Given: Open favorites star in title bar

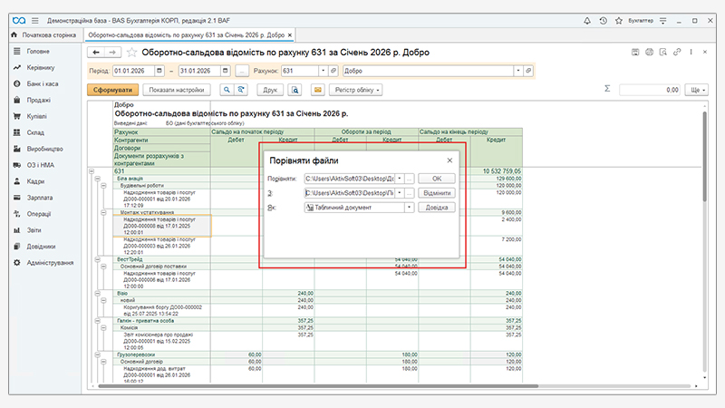Looking at the screenshot, I should pos(621,19).
